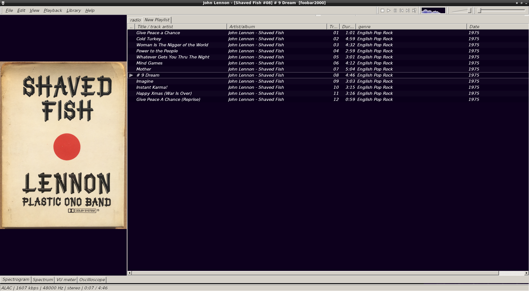This screenshot has width=529, height=291.
Task: Click track number 01 cell
Action: pyautogui.click(x=336, y=33)
